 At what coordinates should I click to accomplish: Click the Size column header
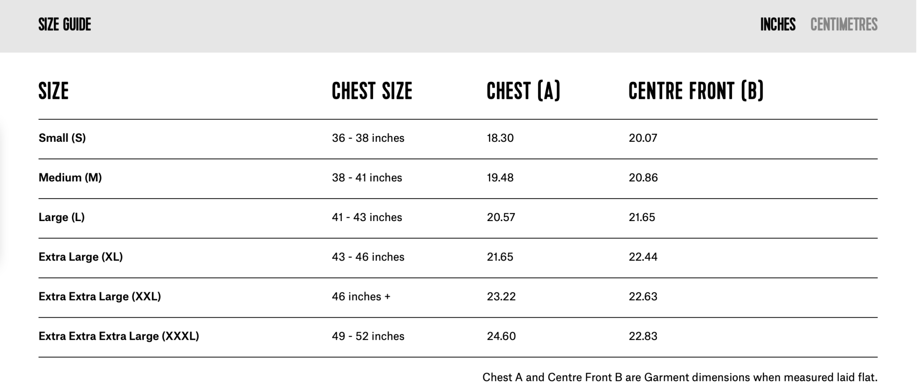point(54,91)
